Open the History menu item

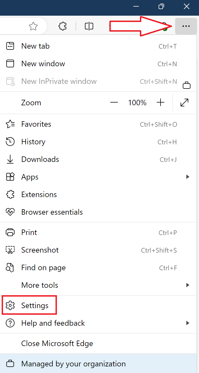point(33,142)
